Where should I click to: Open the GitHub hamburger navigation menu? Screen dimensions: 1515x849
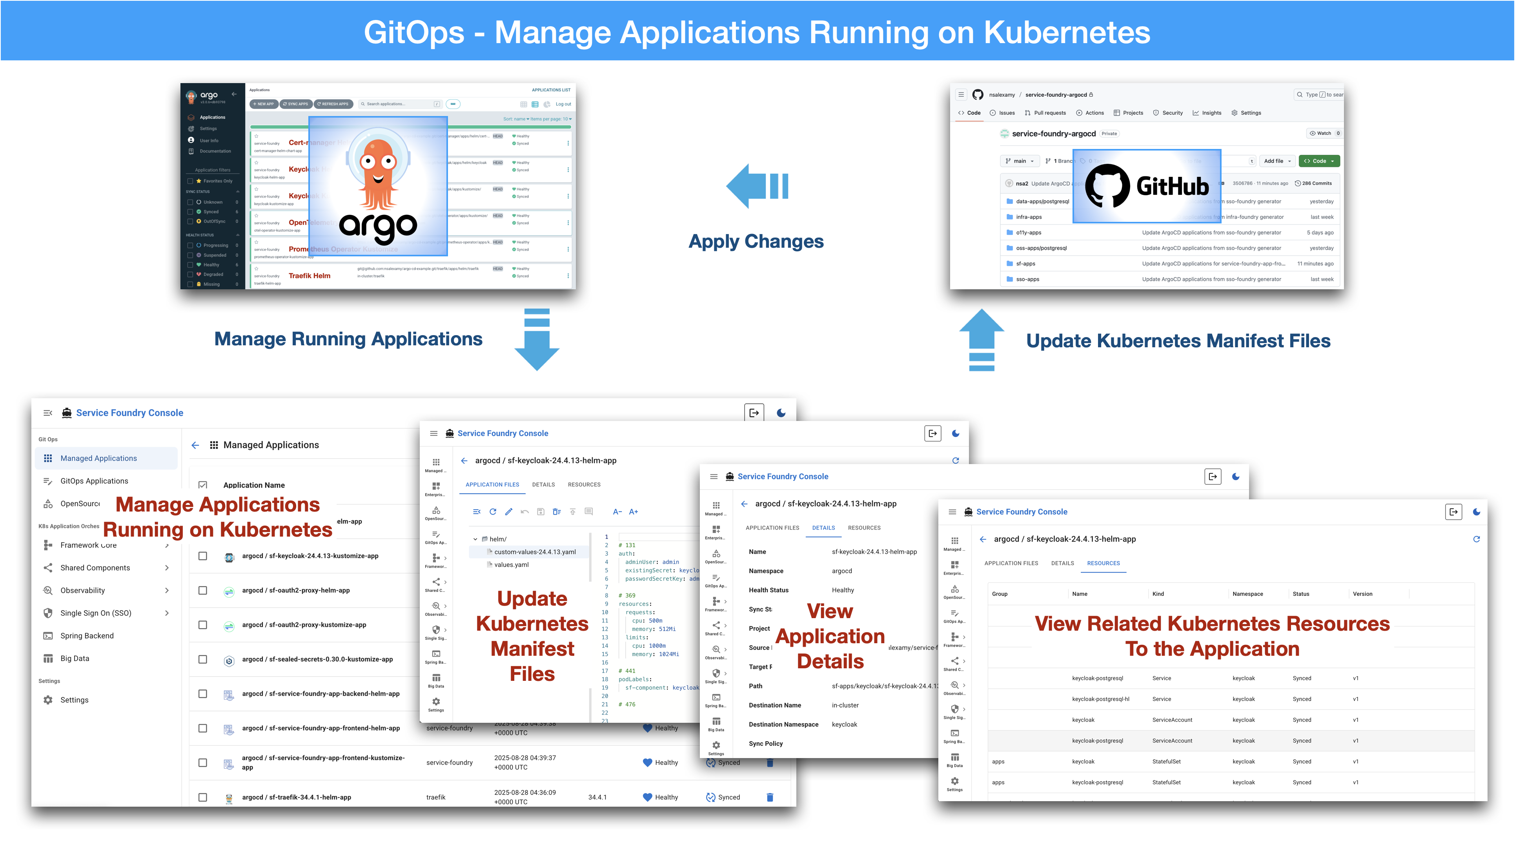(961, 94)
